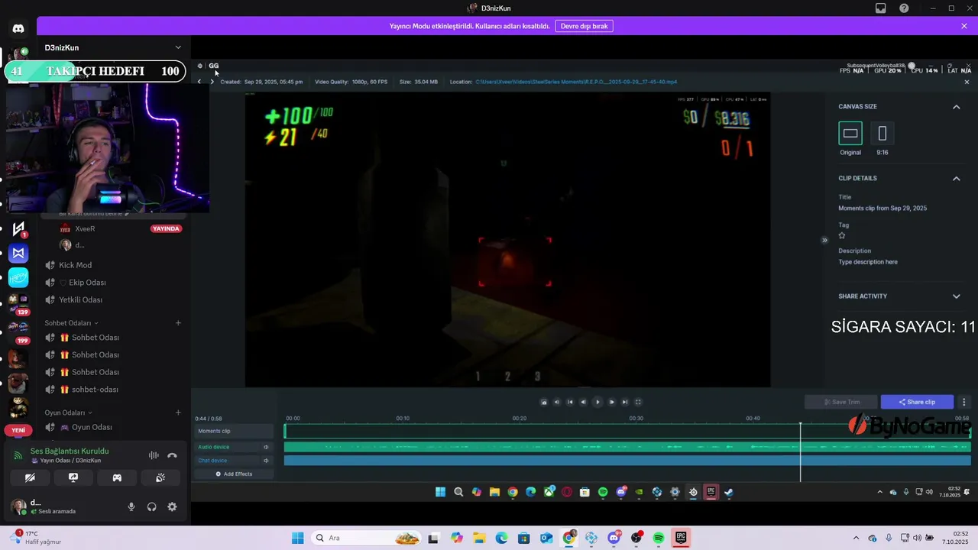Open the server folder with 199 badge
978x550 pixels.
[18, 332]
